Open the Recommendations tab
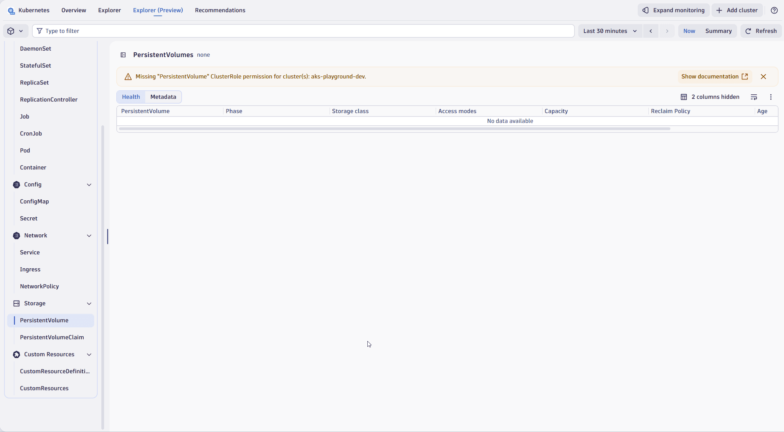Viewport: 784px width, 432px height. [x=220, y=10]
